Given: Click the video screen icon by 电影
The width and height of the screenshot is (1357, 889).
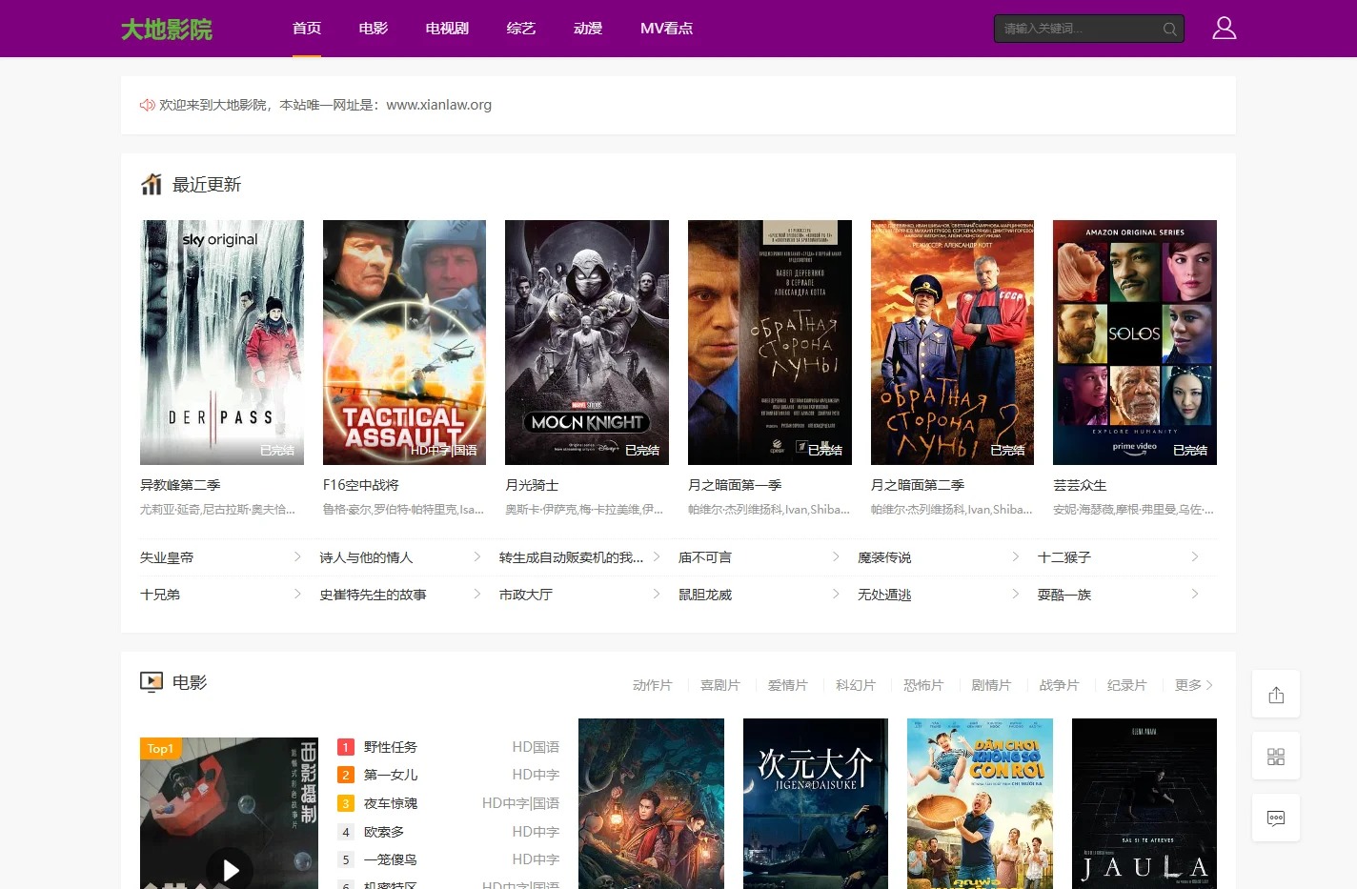Looking at the screenshot, I should [x=152, y=682].
